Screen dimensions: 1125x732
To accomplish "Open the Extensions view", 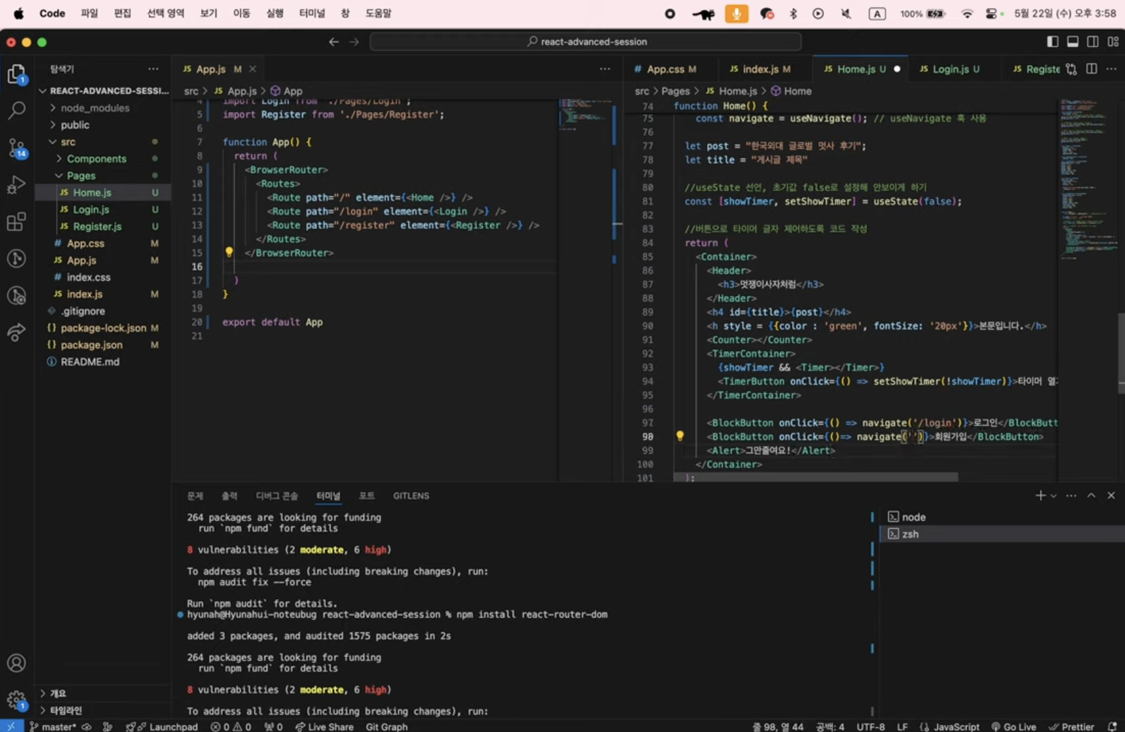I will [x=17, y=222].
